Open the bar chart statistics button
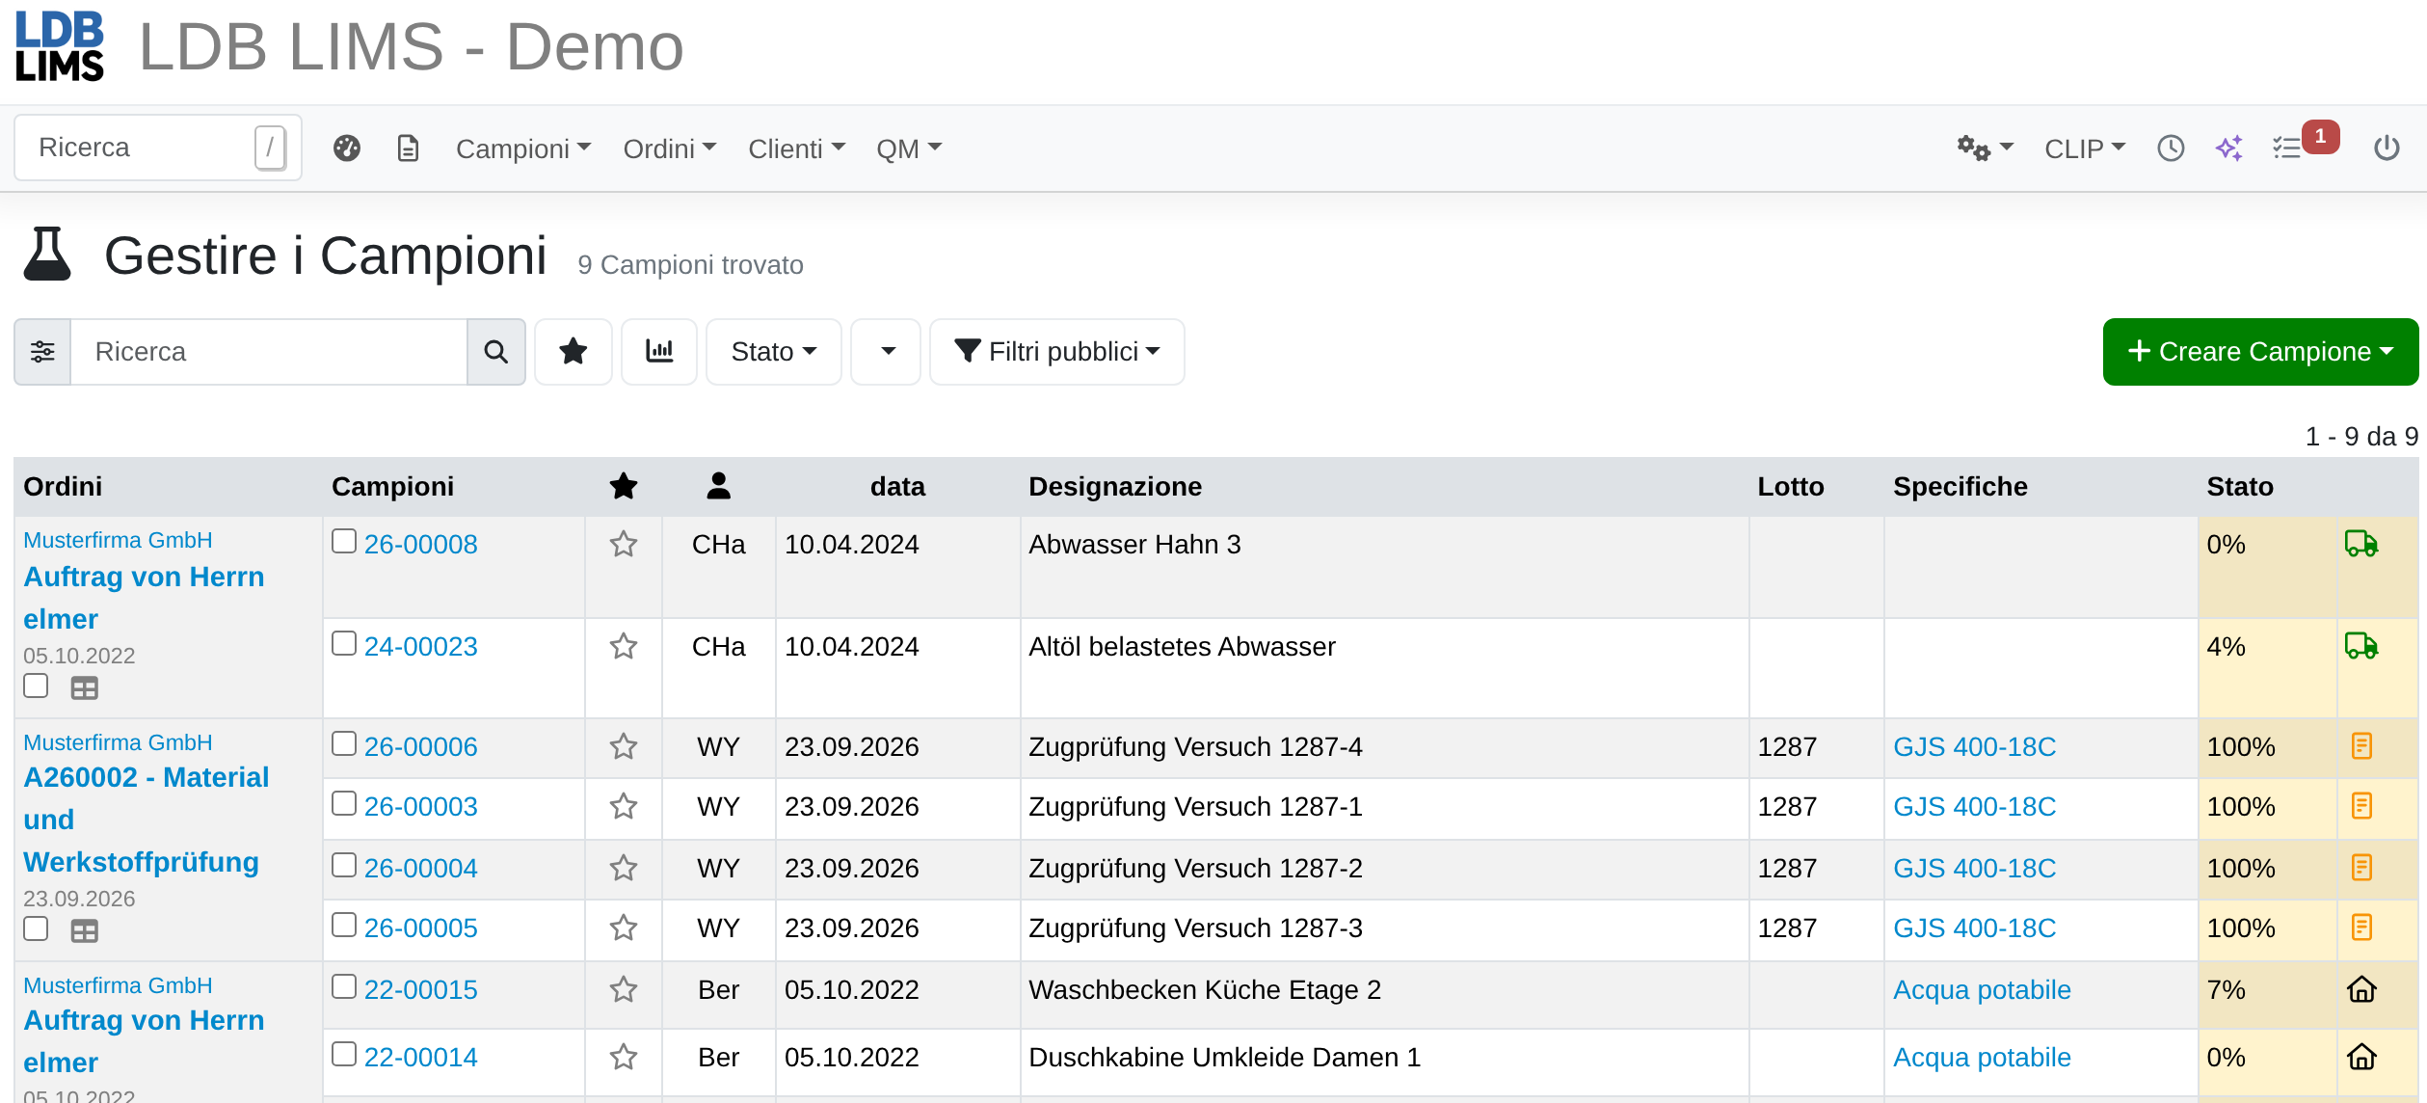 pos(659,352)
